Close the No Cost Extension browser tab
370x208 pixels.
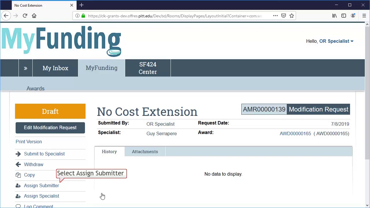point(72,5)
